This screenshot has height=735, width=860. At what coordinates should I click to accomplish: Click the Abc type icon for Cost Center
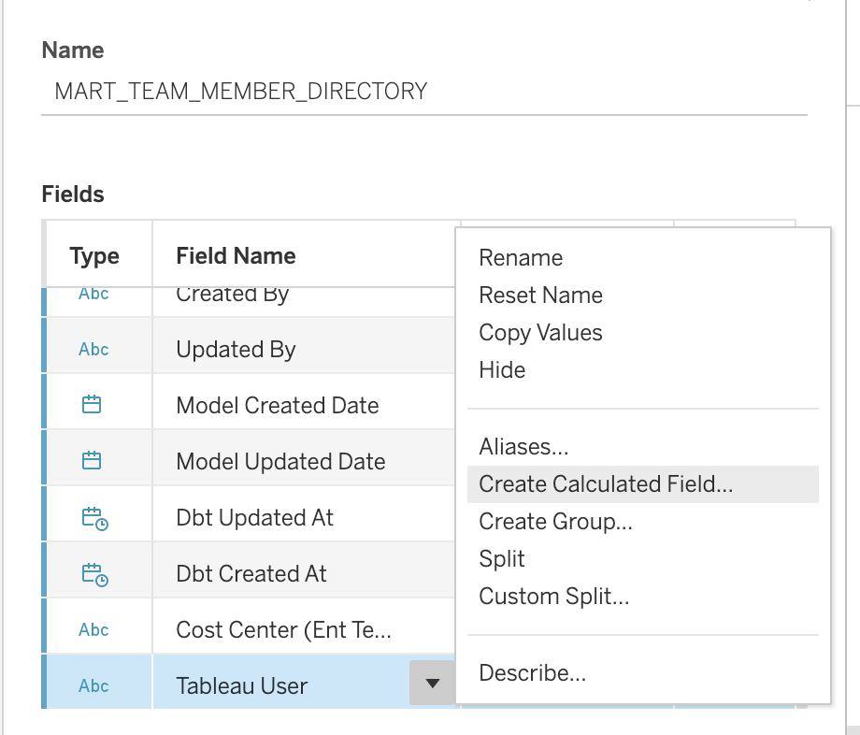(x=93, y=630)
